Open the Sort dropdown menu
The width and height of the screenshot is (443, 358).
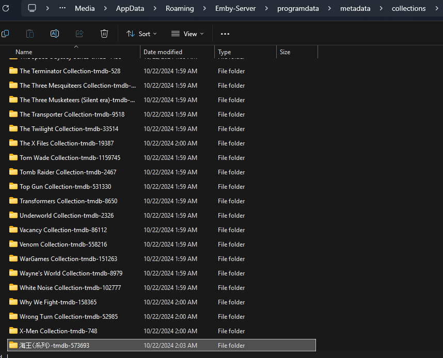coord(141,34)
